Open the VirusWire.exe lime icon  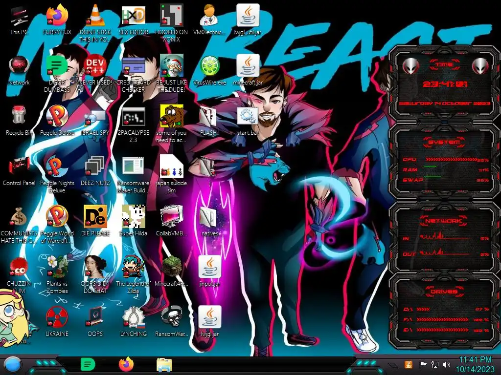[209, 66]
